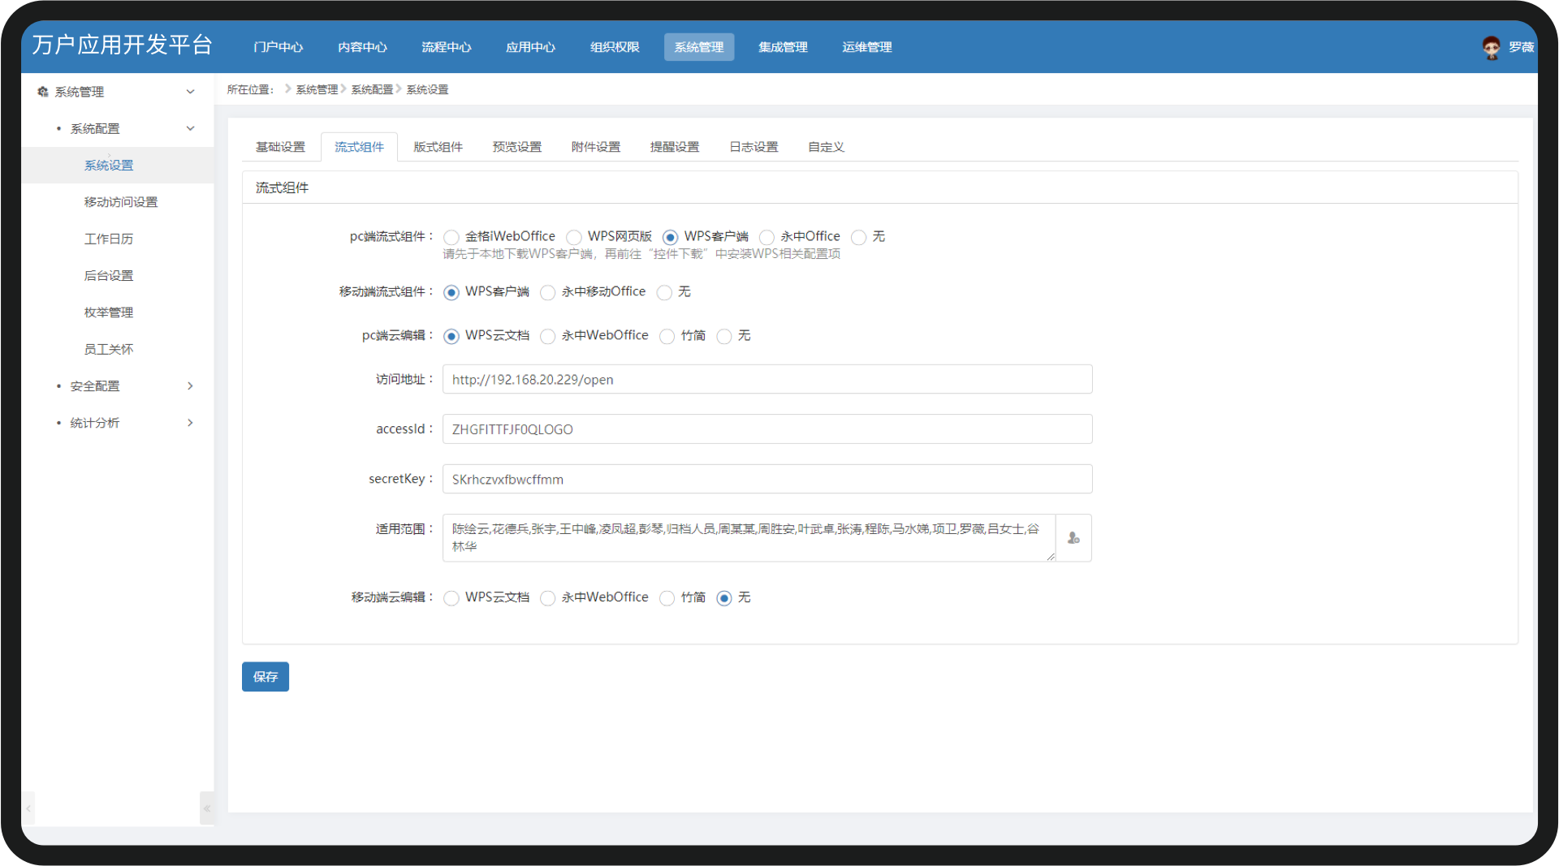This screenshot has width=1559, height=866.
Task: Collapse the sidebar with the double-arrow icon
Action: [207, 808]
